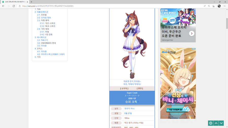Go back using browser back arrow

click(3, 6)
